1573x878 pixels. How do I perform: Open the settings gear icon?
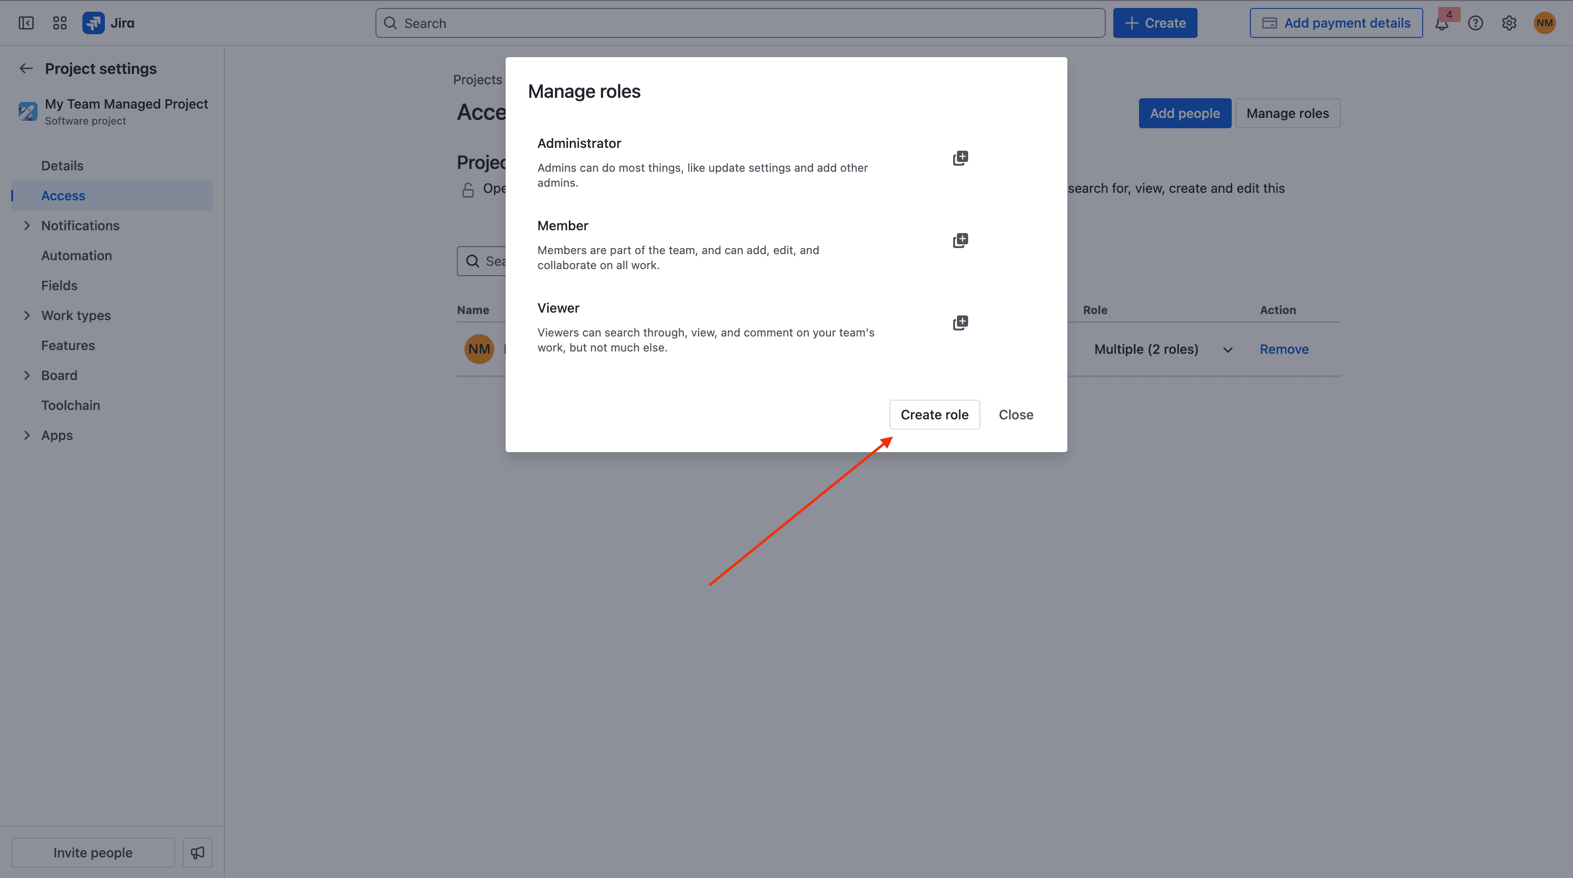(1509, 23)
